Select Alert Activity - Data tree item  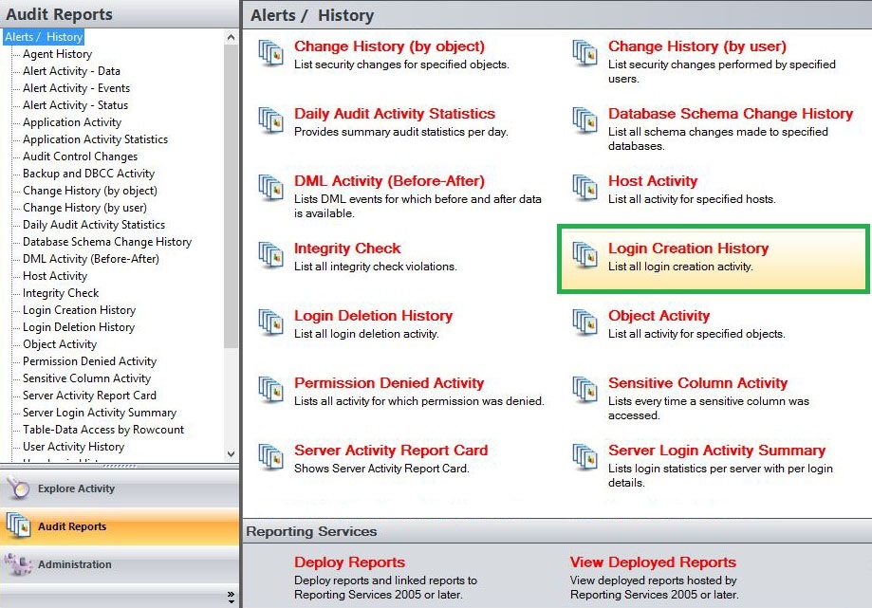[x=71, y=71]
